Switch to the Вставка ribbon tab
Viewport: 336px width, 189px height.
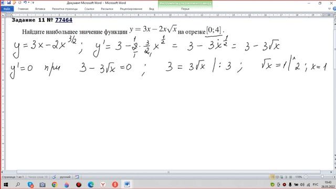(x=40, y=9)
